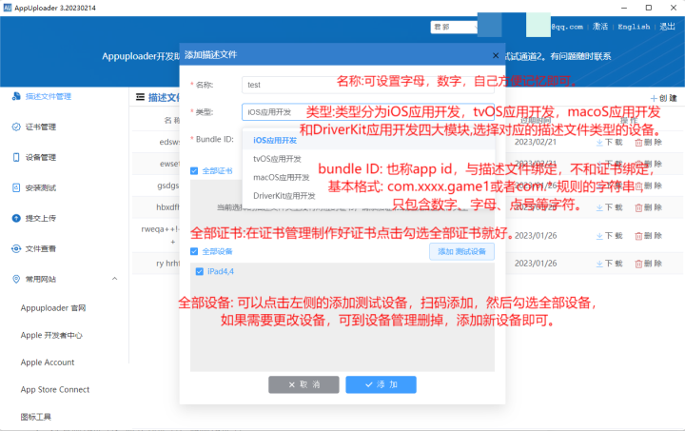This screenshot has height=431, width=685.
Task: Click the 创建 button with plus icon
Action: (x=664, y=98)
